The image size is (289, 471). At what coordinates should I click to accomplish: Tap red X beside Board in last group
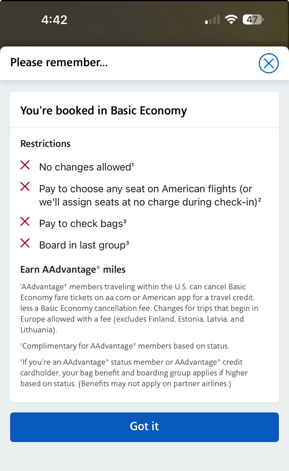[25, 243]
